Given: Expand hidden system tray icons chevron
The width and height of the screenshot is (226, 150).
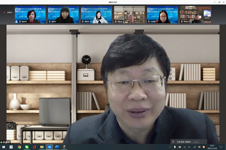Looking at the screenshot, I should point(170,147).
